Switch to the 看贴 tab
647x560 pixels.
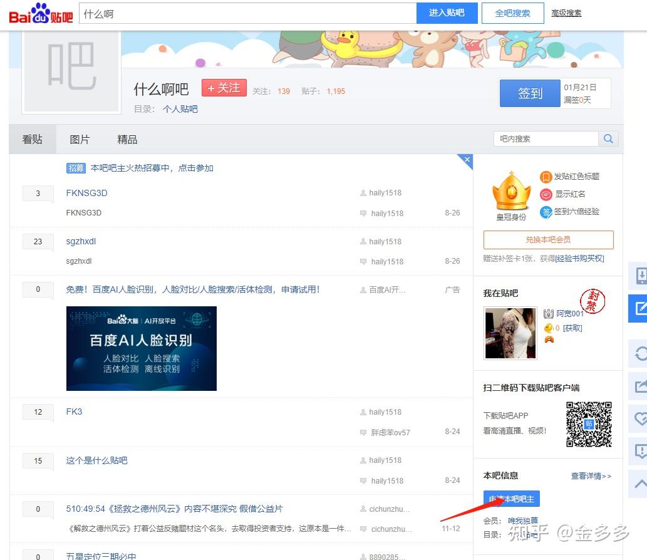[32, 140]
